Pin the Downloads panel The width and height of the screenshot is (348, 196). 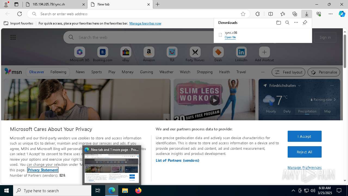[x=305, y=23]
